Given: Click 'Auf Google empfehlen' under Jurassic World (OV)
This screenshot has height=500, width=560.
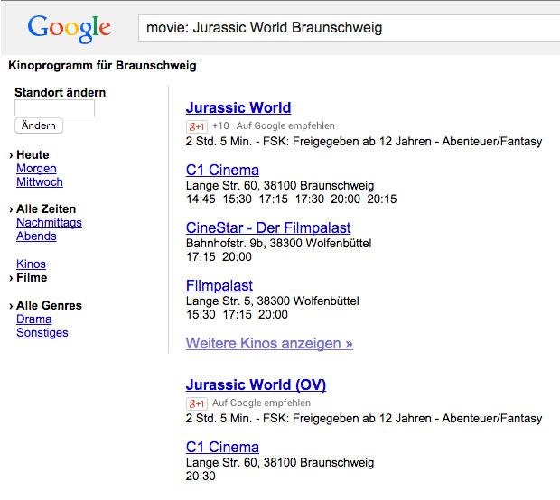Looking at the screenshot, I should point(261,403).
